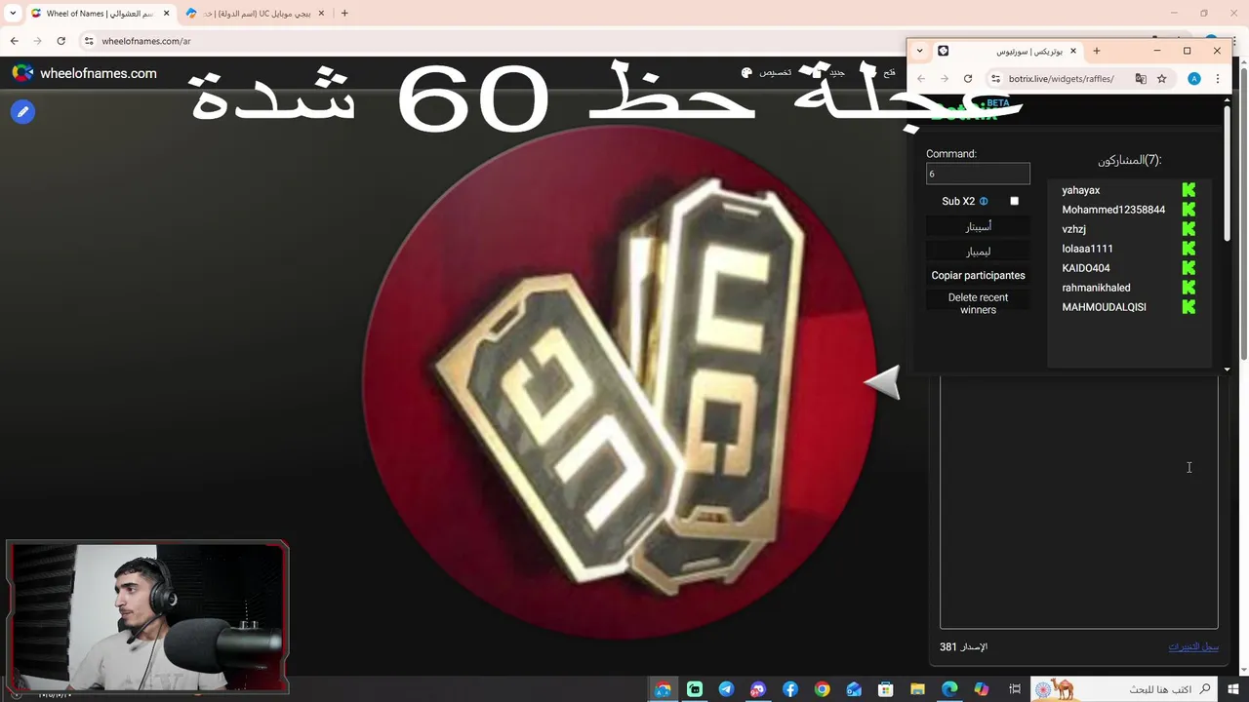Screen dimensions: 1249x702
Task: View site info for botrix.live
Action: coord(995,79)
